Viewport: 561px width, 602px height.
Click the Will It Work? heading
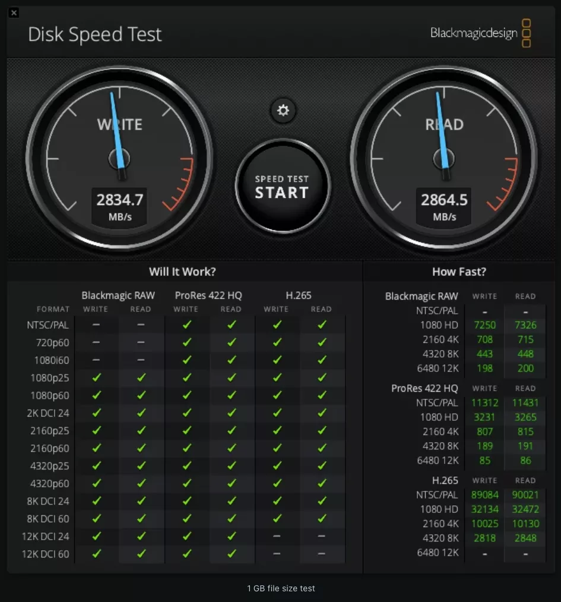click(182, 272)
